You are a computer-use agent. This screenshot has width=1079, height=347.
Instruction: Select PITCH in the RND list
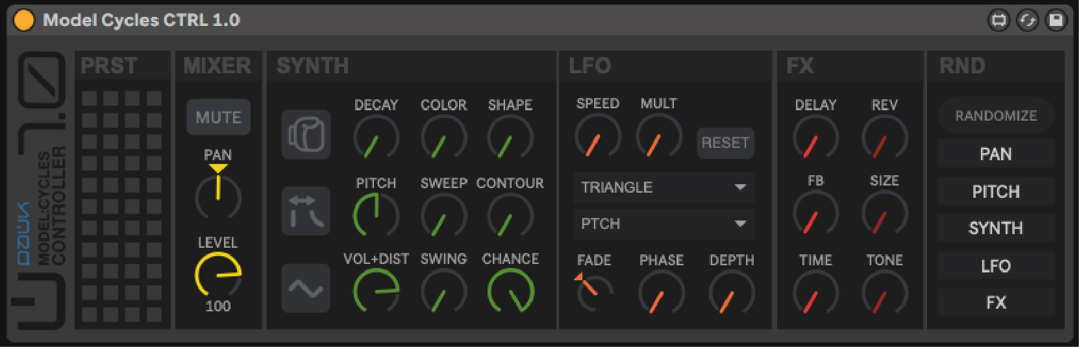click(996, 192)
